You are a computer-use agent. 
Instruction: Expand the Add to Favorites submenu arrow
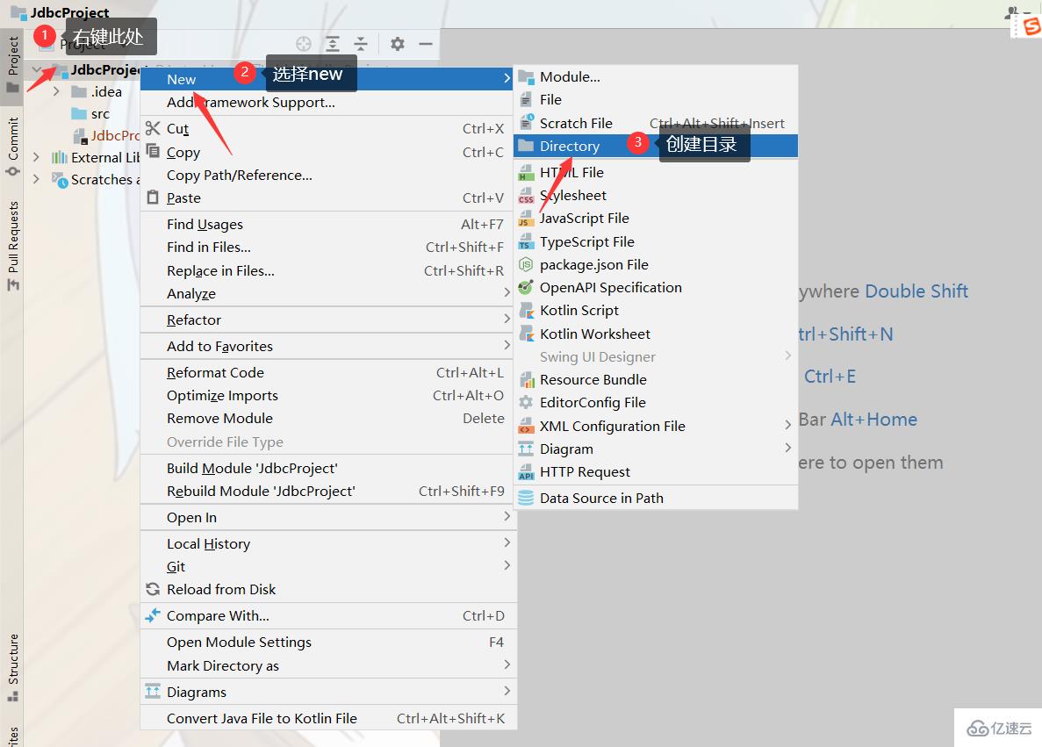click(507, 345)
